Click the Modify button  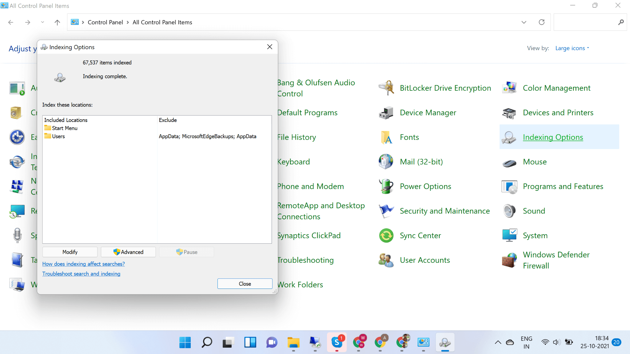pyautogui.click(x=70, y=252)
